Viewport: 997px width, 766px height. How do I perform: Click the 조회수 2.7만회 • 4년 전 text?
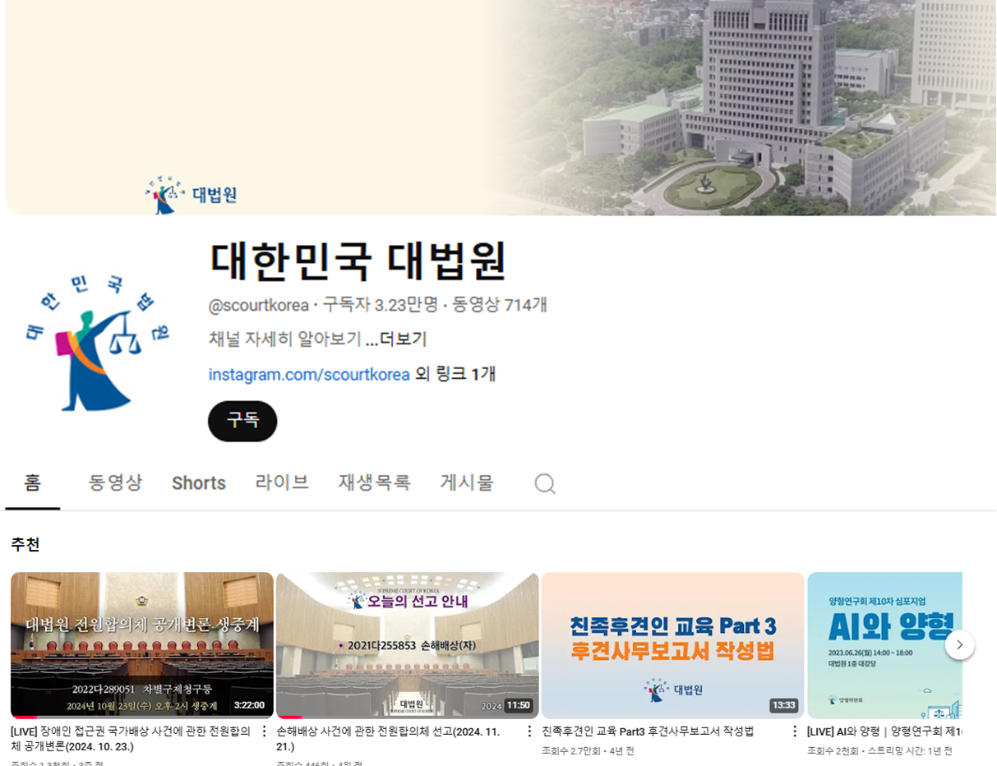588,751
